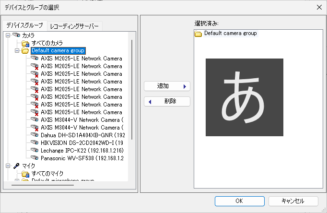Select the すべてのカメラ tree item

(47, 43)
